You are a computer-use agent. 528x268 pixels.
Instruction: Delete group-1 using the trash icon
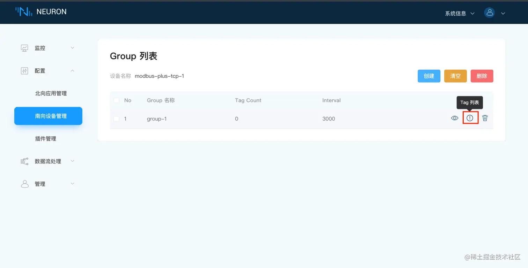[485, 118]
